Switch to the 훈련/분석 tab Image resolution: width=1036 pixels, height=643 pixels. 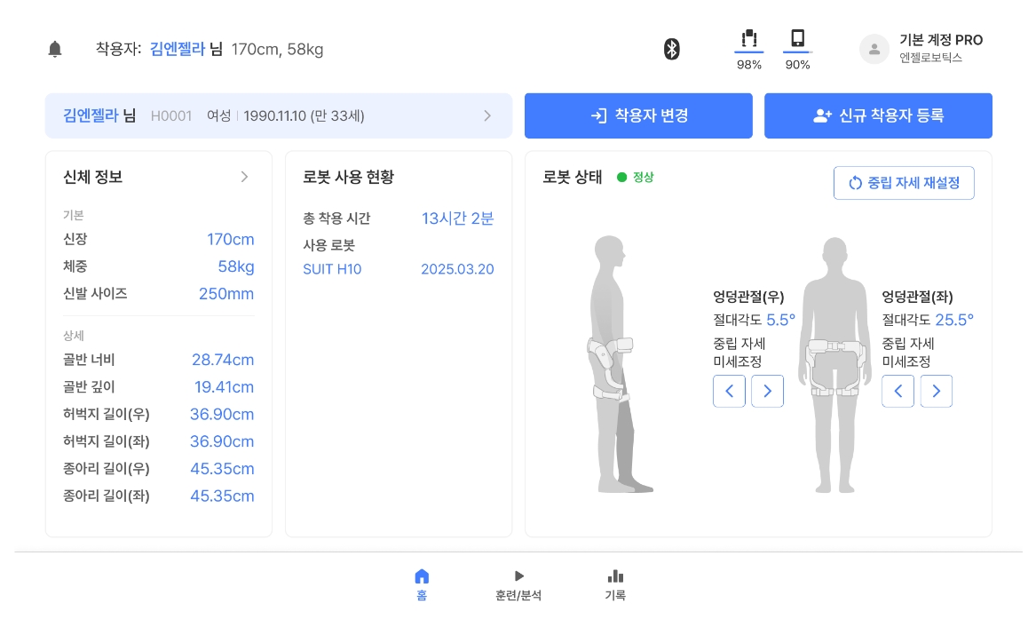[518, 585]
